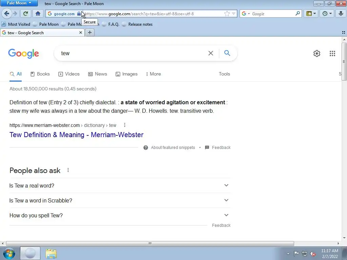Screen dimensions: 347x260
Task: Switch to the Books results tab
Action: pyautogui.click(x=40, y=74)
